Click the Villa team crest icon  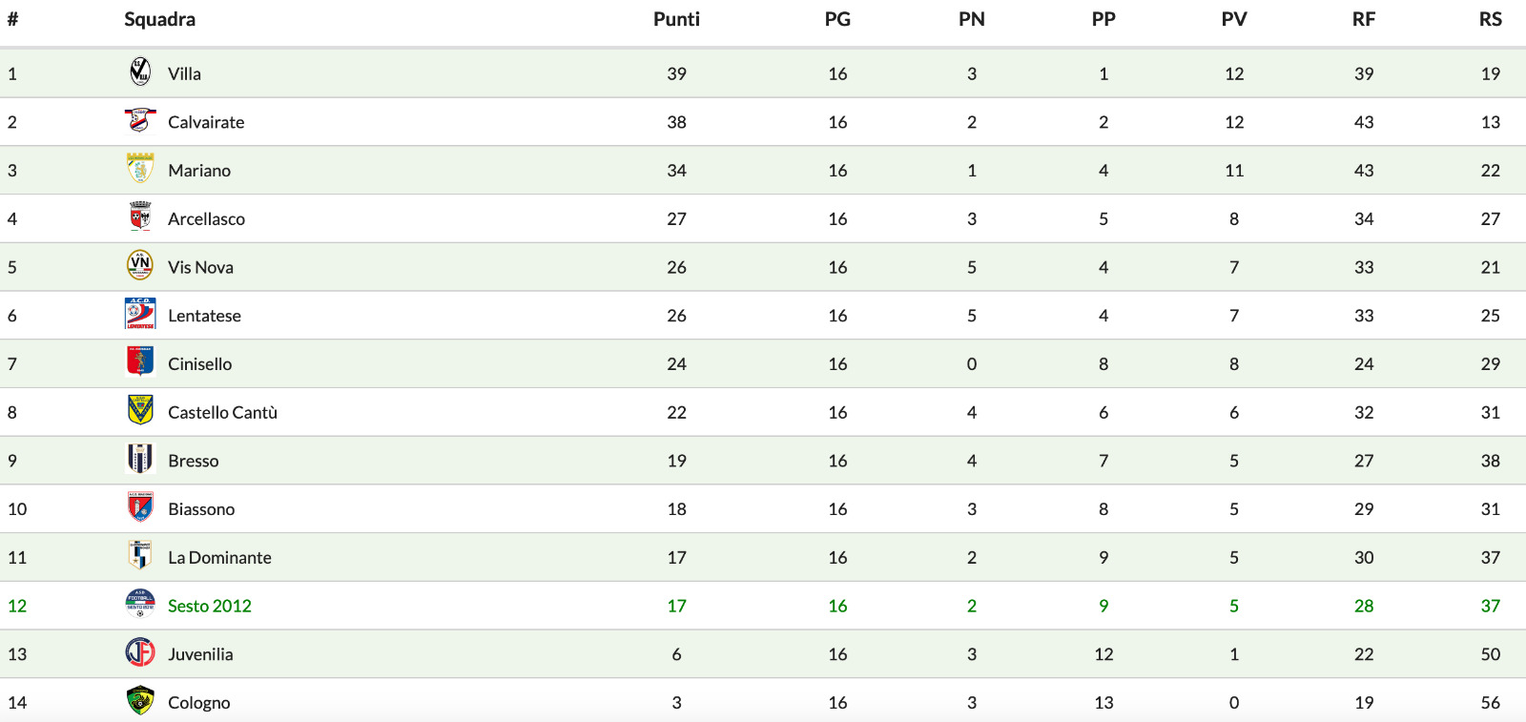pyautogui.click(x=140, y=72)
